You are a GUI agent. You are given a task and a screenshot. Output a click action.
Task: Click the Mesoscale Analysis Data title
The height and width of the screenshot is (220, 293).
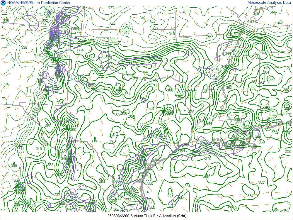(270, 3)
